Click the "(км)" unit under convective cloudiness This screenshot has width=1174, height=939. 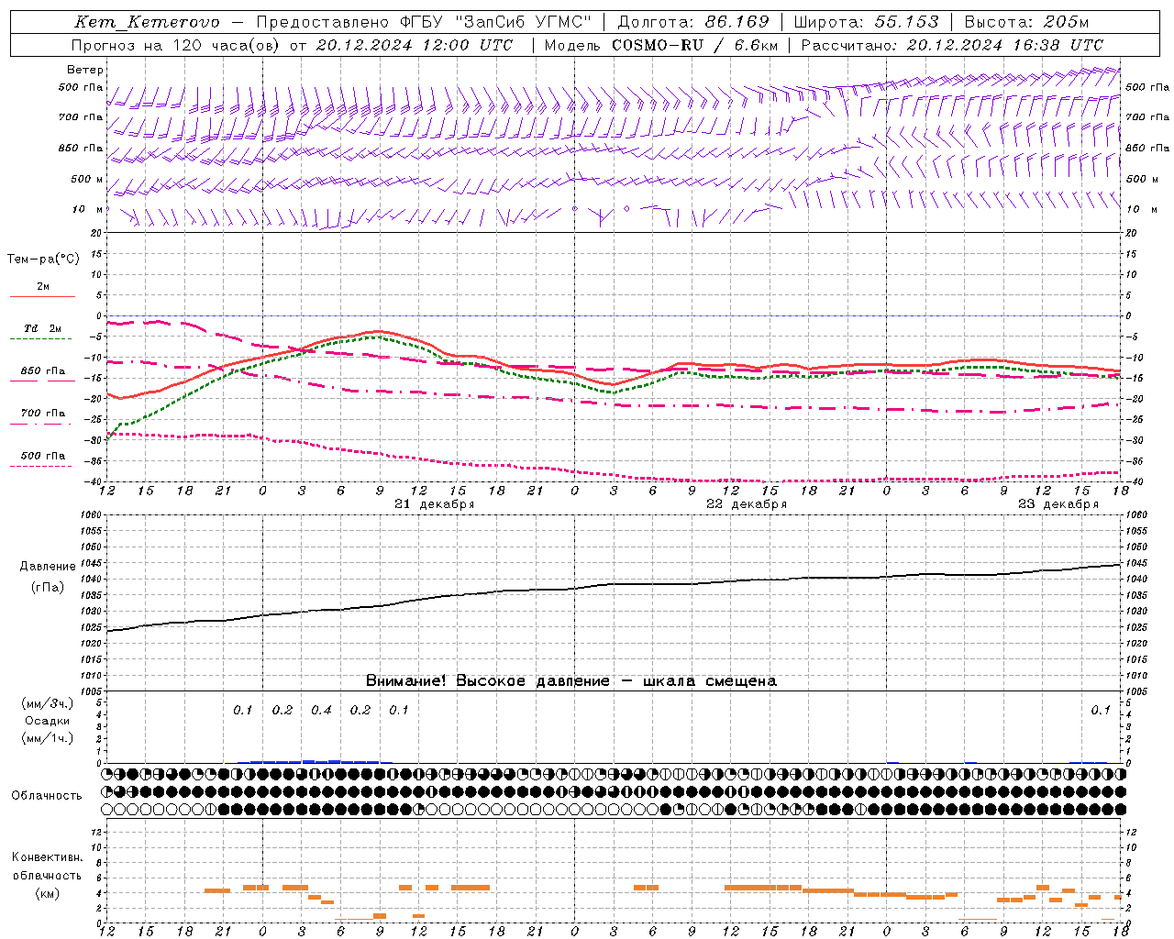(x=47, y=893)
